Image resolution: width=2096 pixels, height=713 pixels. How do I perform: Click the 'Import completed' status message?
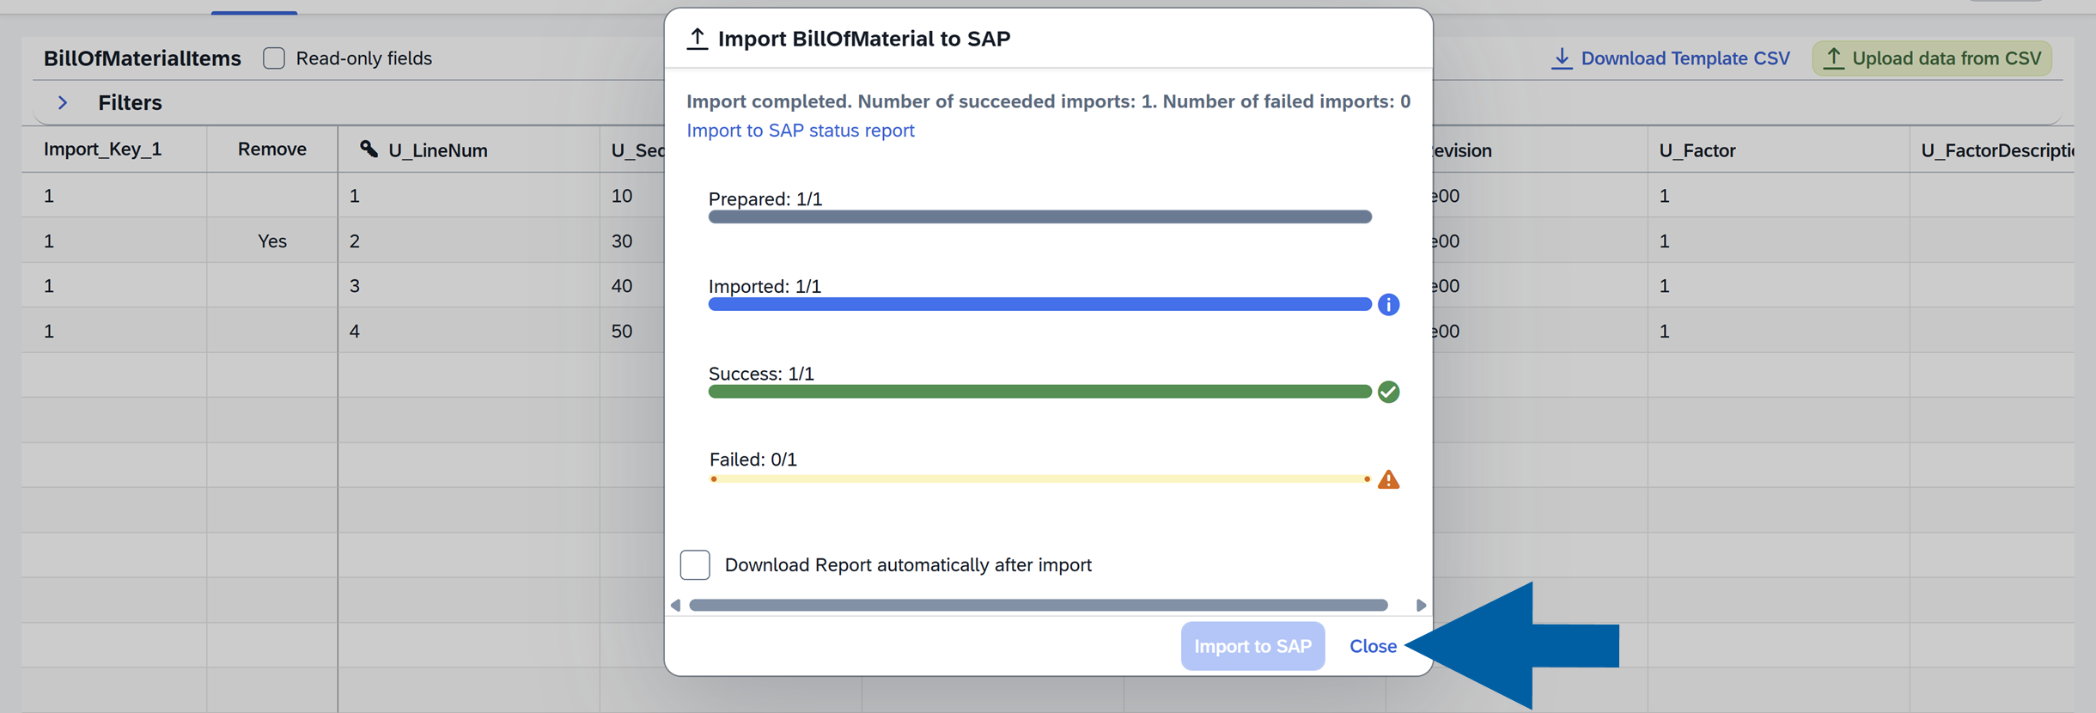point(1048,101)
